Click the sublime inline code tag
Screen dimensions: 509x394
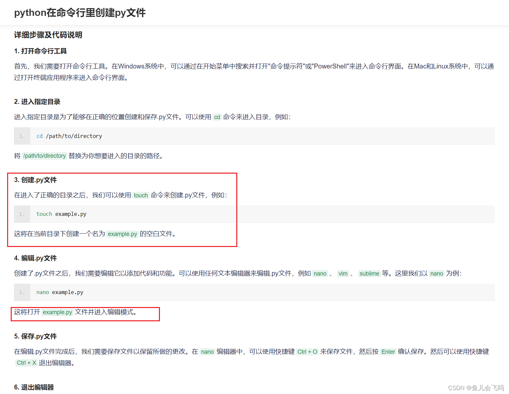click(x=369, y=274)
